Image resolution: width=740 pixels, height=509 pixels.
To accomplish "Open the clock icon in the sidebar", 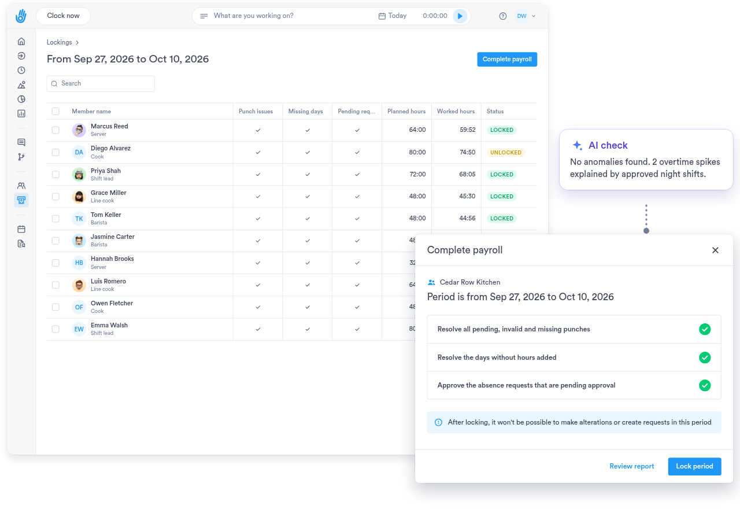I will [x=21, y=70].
